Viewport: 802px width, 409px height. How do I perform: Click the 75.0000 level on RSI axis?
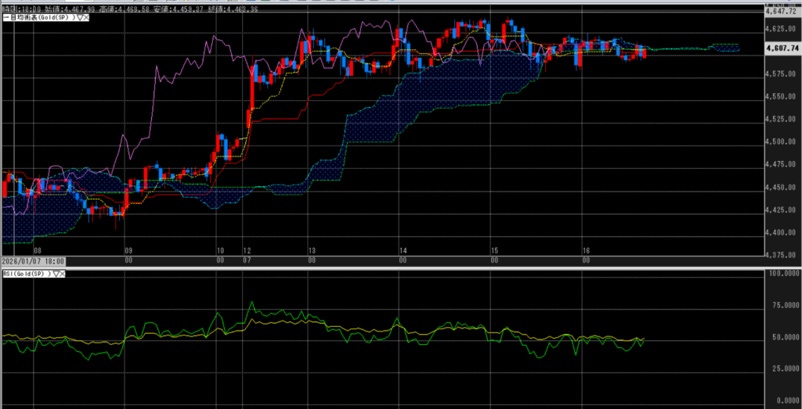[781, 305]
